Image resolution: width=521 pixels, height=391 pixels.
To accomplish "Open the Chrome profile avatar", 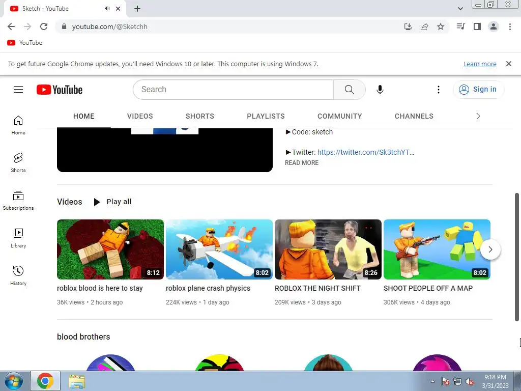I will [494, 26].
